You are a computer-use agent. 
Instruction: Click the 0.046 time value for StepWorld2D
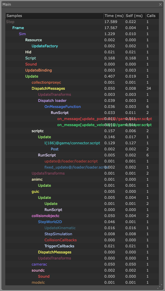tap(110, 222)
